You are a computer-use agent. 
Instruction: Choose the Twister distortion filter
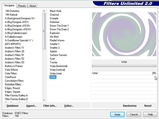pos(53,62)
